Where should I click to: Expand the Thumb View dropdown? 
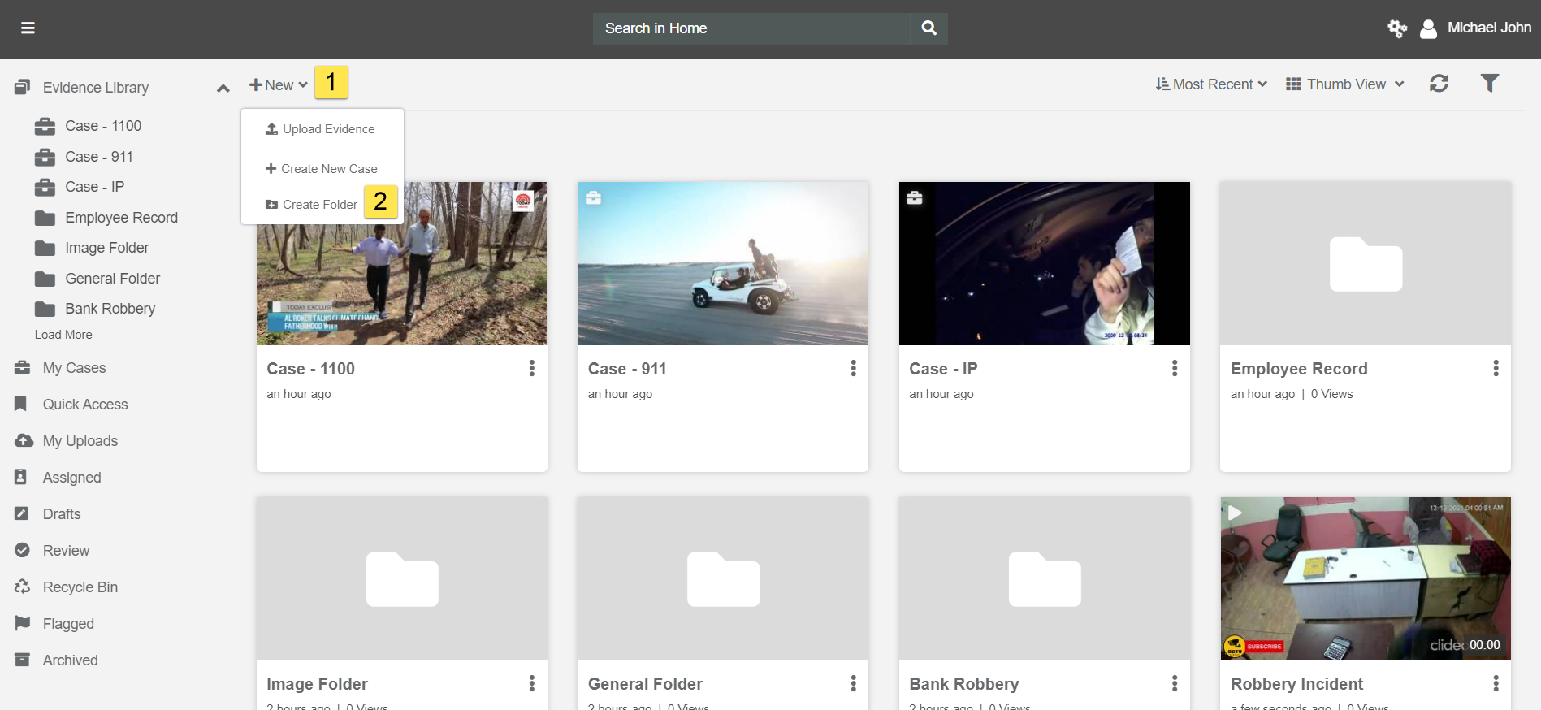coord(1345,84)
